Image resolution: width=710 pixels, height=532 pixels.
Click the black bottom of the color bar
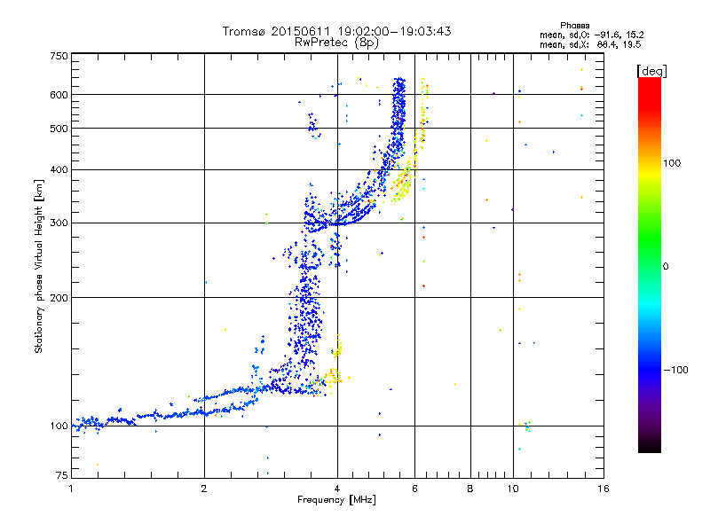point(650,446)
